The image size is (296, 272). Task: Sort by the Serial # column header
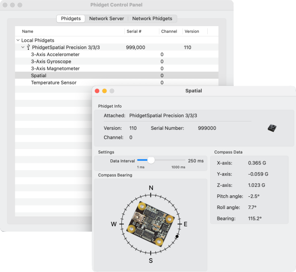point(134,31)
